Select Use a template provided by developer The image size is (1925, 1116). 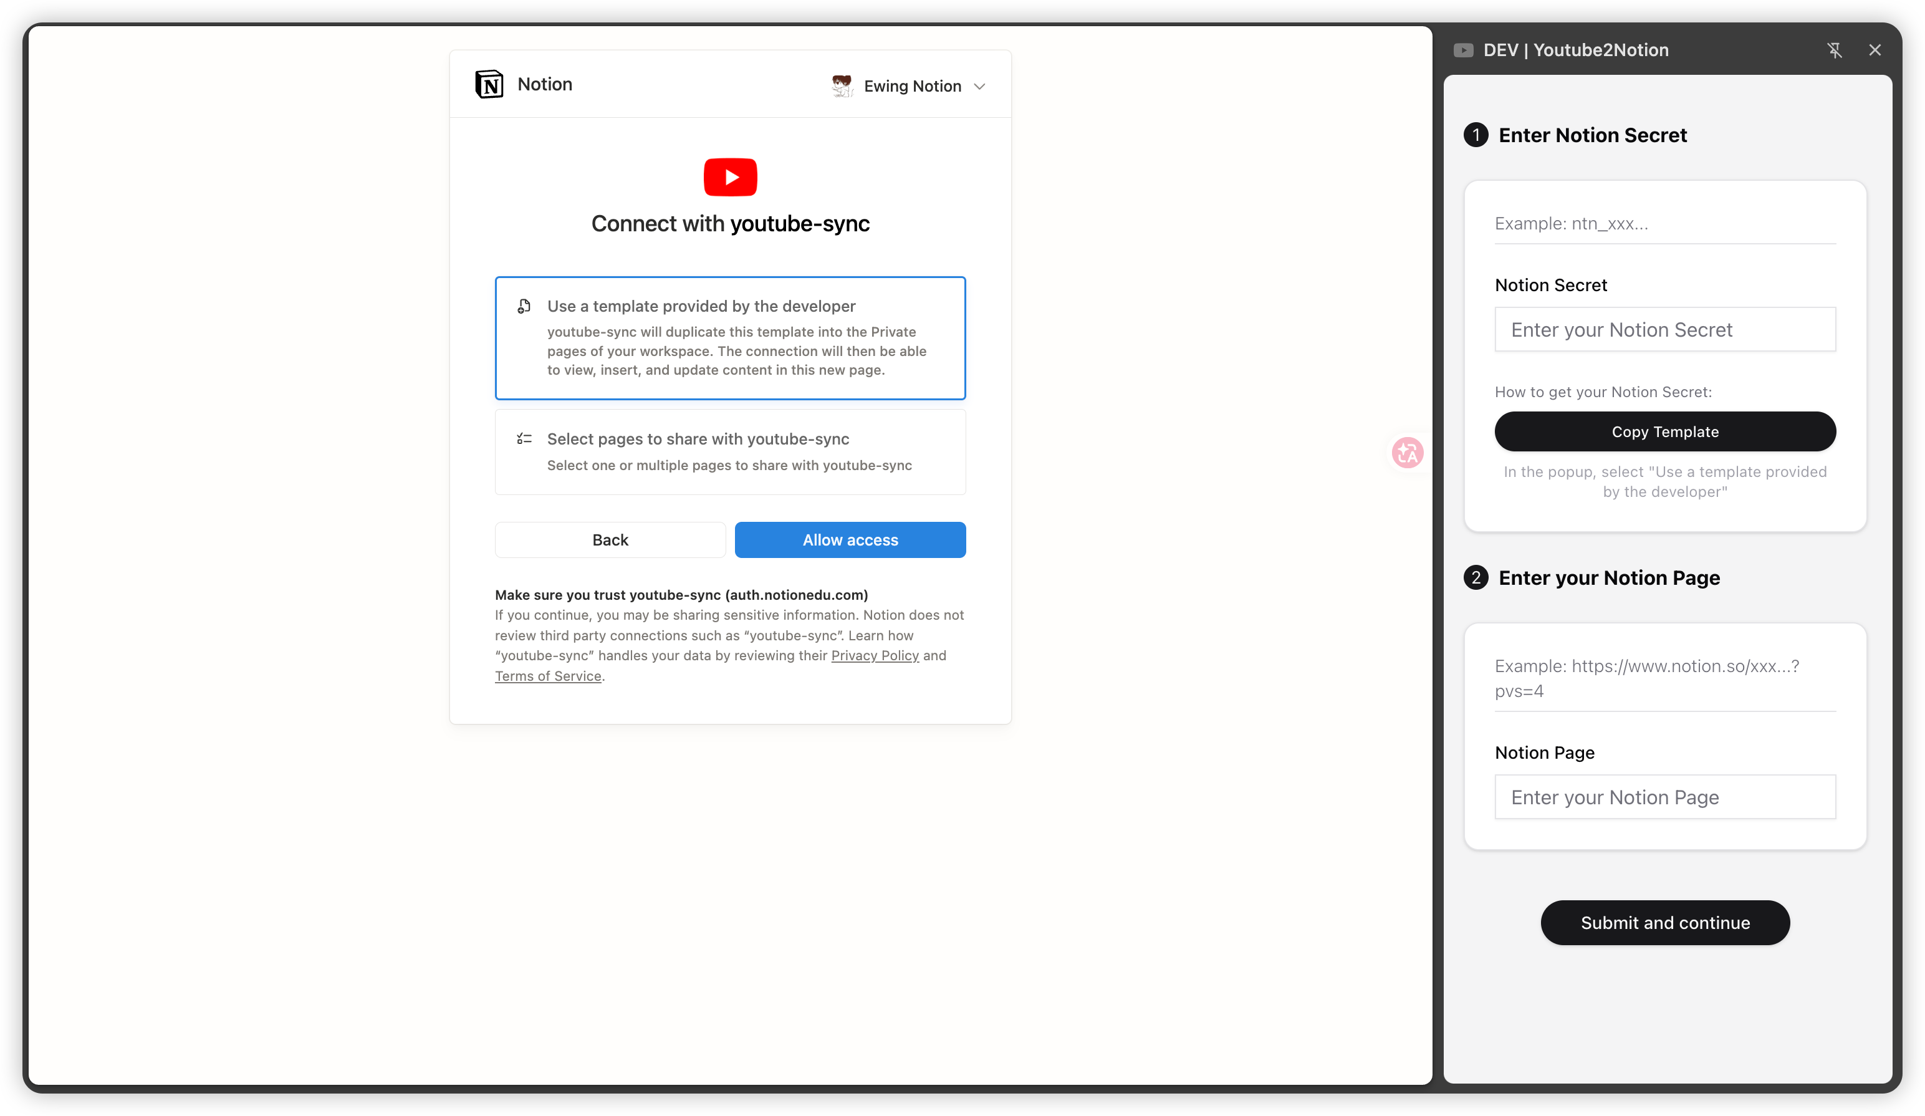coord(730,338)
